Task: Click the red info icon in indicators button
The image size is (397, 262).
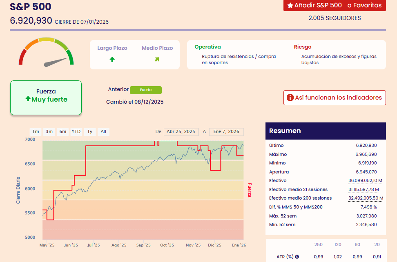Action: [x=290, y=98]
